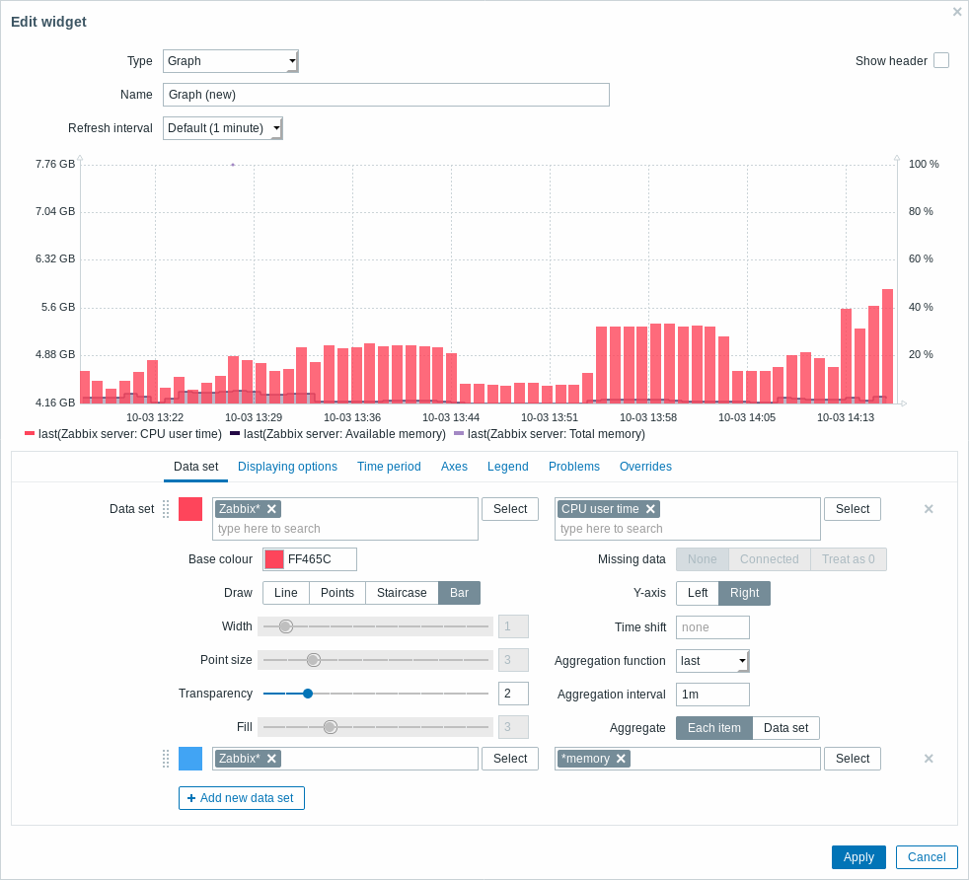
Task: Set Draw mode to Staircase
Action: point(402,593)
